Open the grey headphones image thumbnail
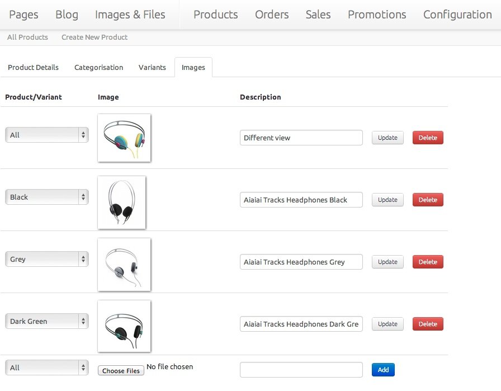501x391 pixels. 124,265
